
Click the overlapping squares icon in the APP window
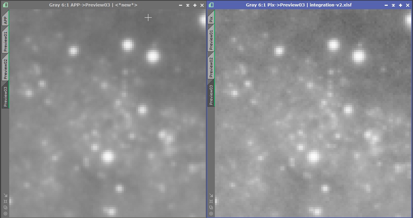point(5,207)
